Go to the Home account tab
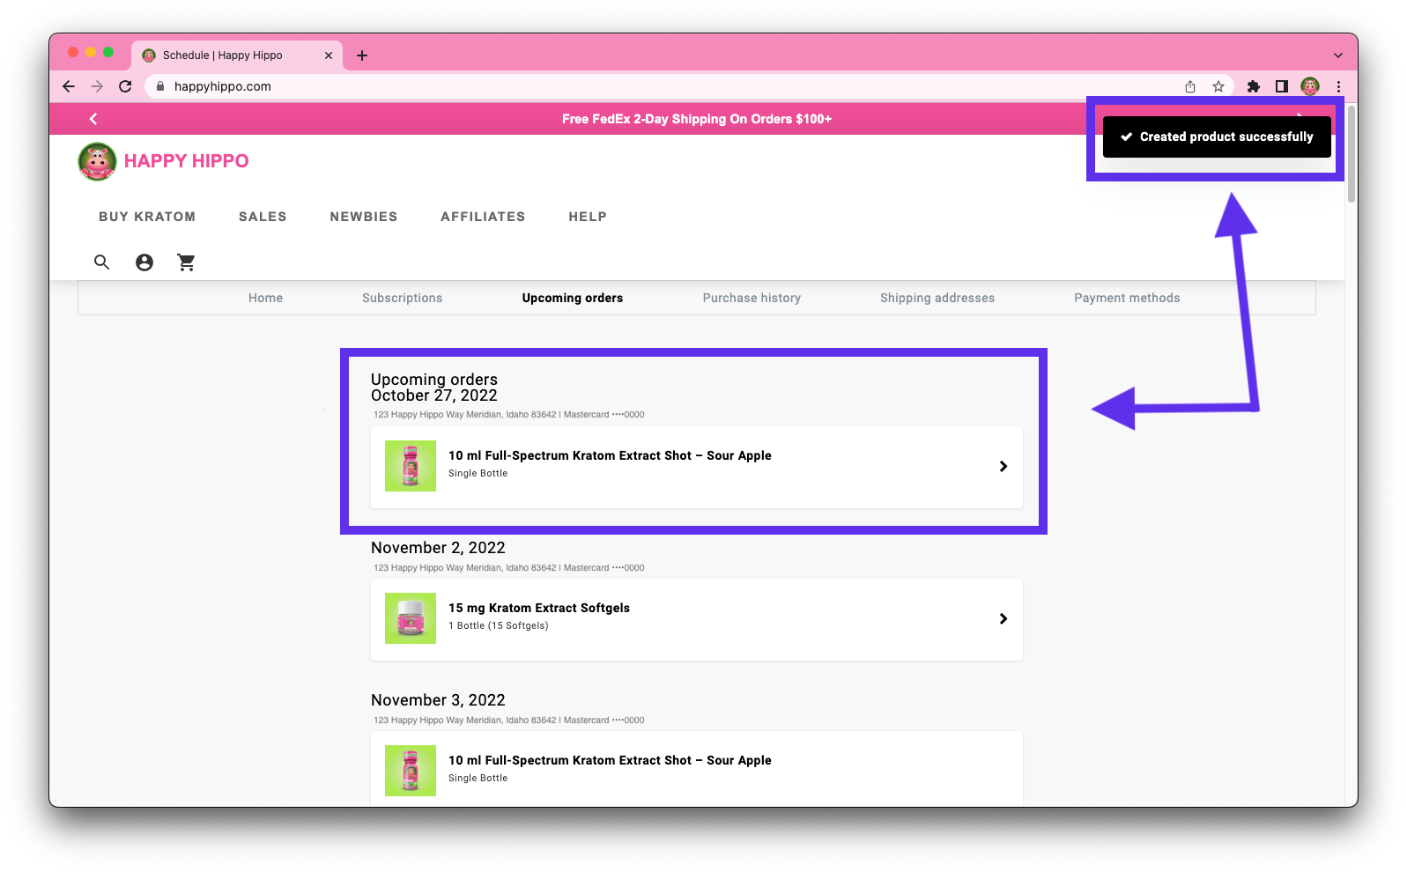Screen dimensions: 1407x872 pos(265,298)
